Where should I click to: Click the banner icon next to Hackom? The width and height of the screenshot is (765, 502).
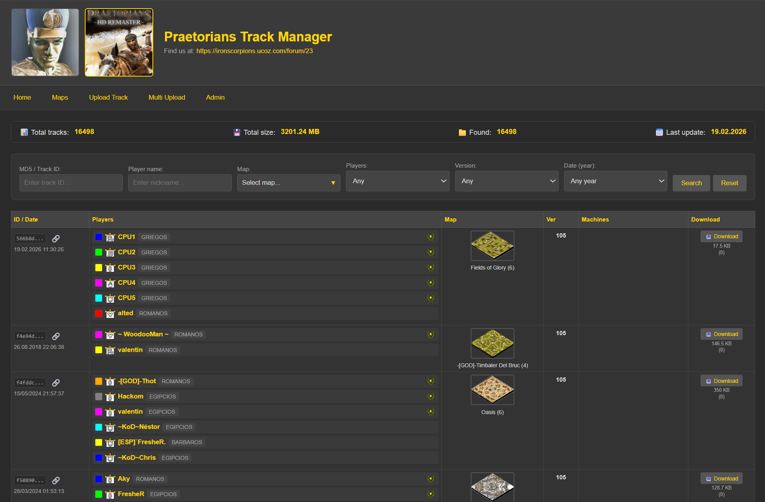[110, 397]
